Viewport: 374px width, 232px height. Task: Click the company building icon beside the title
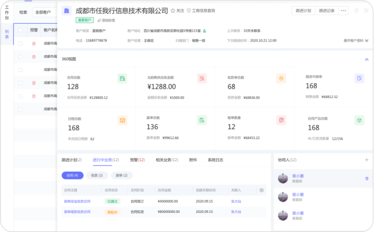pos(67,11)
